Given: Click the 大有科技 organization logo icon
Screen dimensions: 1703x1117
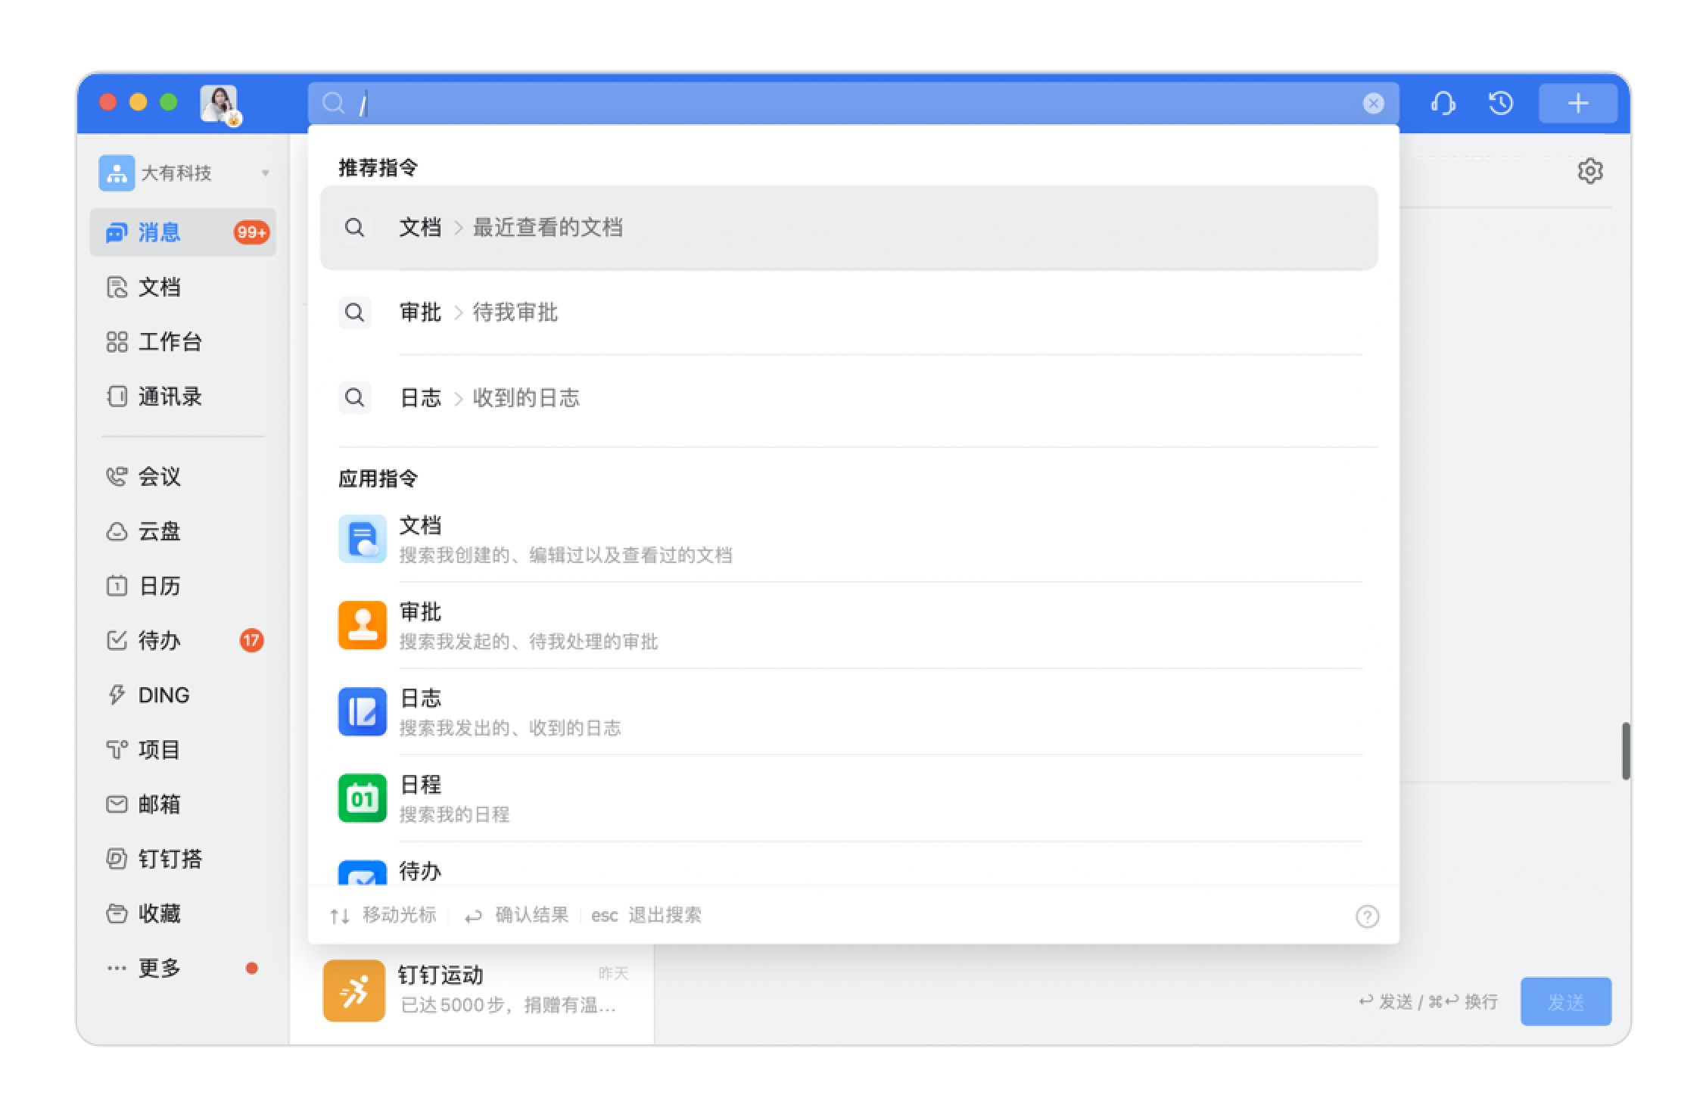Looking at the screenshot, I should (117, 173).
